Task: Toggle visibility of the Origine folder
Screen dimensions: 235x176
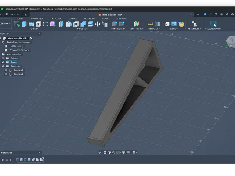Action: tap(3, 58)
